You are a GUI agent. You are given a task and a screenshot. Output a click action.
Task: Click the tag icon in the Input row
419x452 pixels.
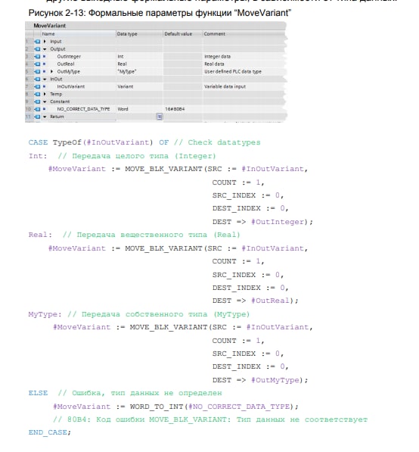coord(37,42)
